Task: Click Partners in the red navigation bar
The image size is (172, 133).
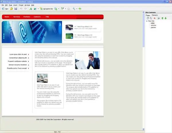Action: point(27,17)
